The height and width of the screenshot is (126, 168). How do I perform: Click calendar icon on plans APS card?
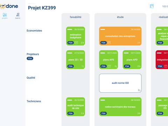click(109, 66)
